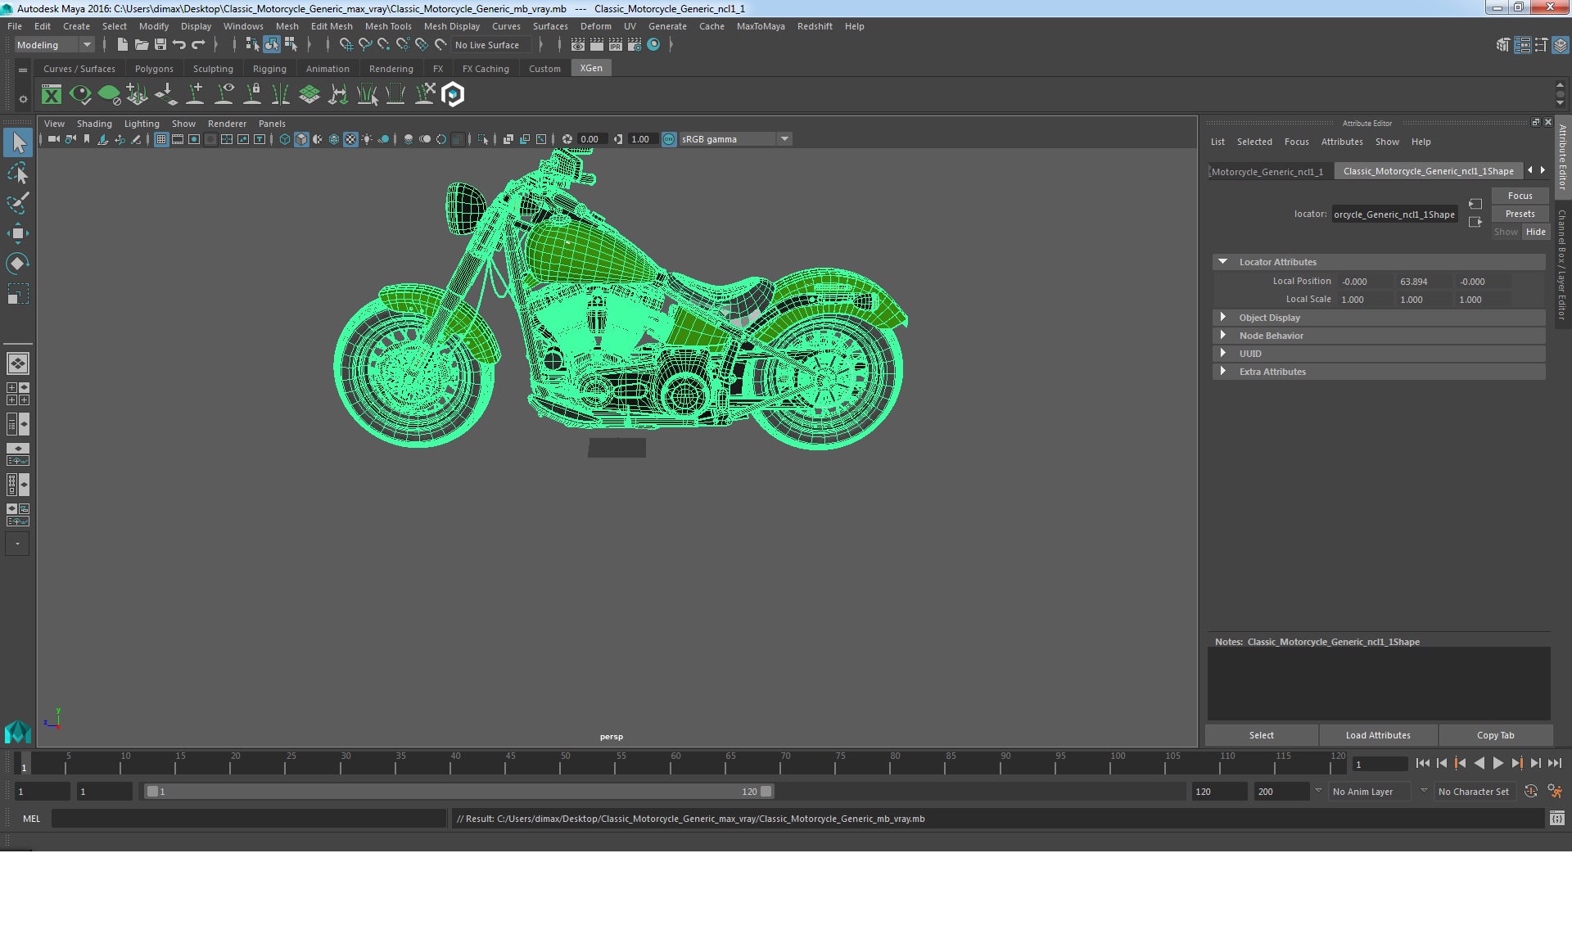This screenshot has height=948, width=1572.
Task: Toggle Auto Key icon
Action: (x=1530, y=792)
